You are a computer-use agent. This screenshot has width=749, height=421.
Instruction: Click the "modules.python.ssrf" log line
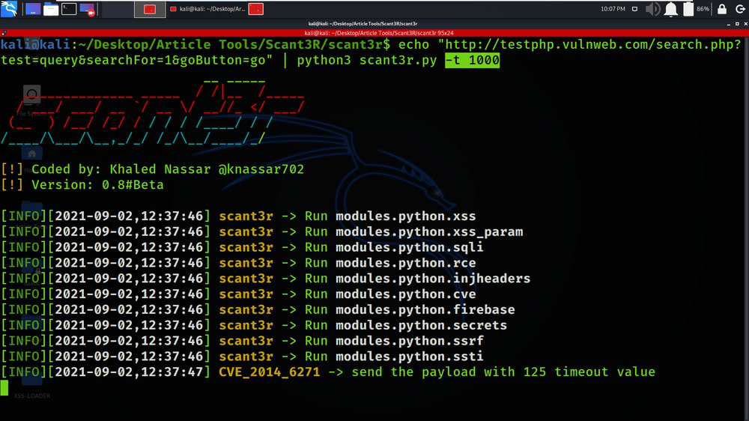[242, 341]
